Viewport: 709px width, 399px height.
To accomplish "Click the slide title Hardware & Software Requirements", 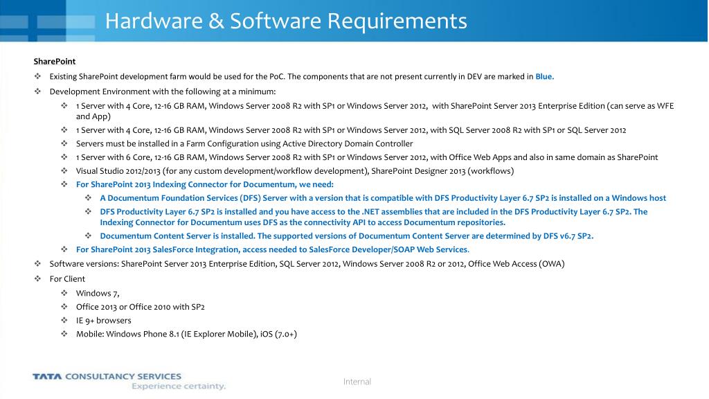I will tap(286, 21).
